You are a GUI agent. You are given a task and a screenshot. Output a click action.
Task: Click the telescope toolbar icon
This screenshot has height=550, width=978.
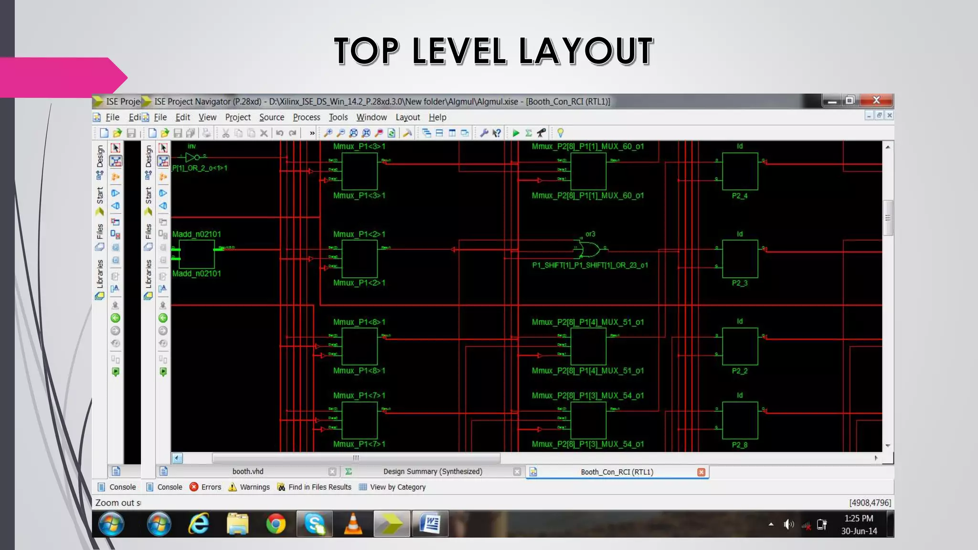point(541,133)
